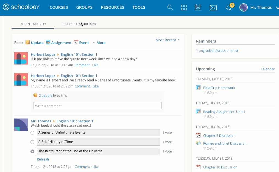
Task: Open messages envelope icon
Action: click(x=213, y=8)
